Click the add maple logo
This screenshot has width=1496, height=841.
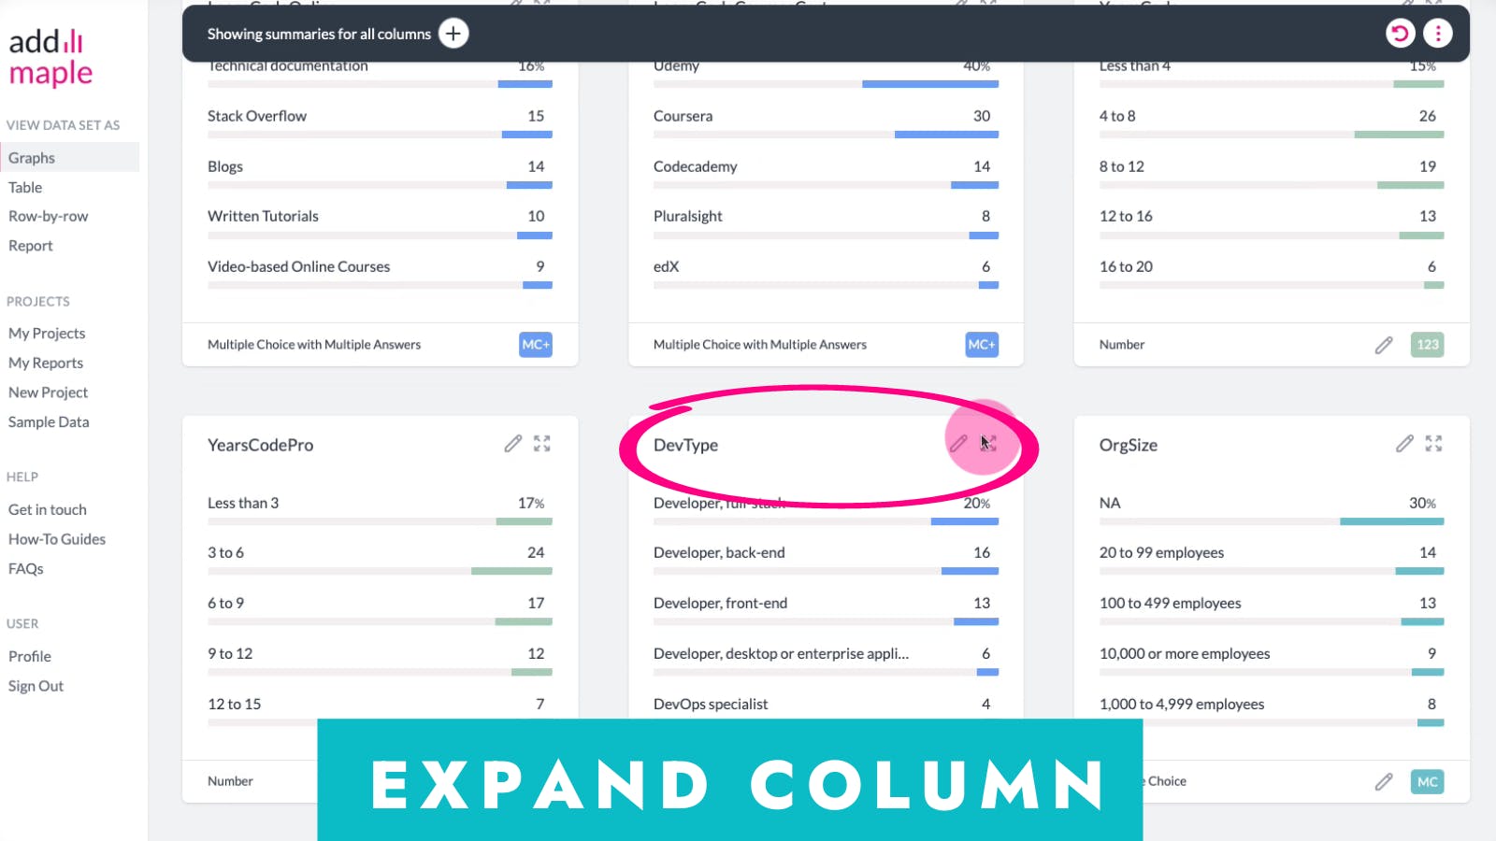(x=50, y=57)
